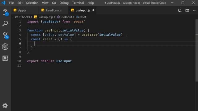Click JS file icon in breadcrumb
Image resolution: width=198 pixels, height=111 pixels.
[36, 17]
